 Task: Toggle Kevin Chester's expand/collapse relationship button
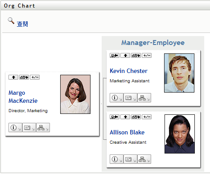tap(147, 56)
